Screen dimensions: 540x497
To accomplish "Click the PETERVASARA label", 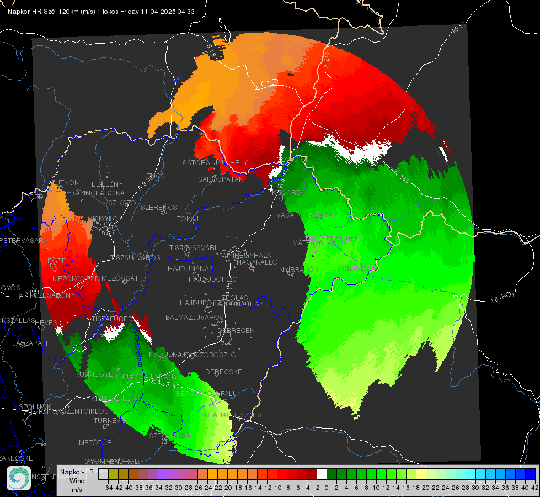I will pyautogui.click(x=24, y=240).
